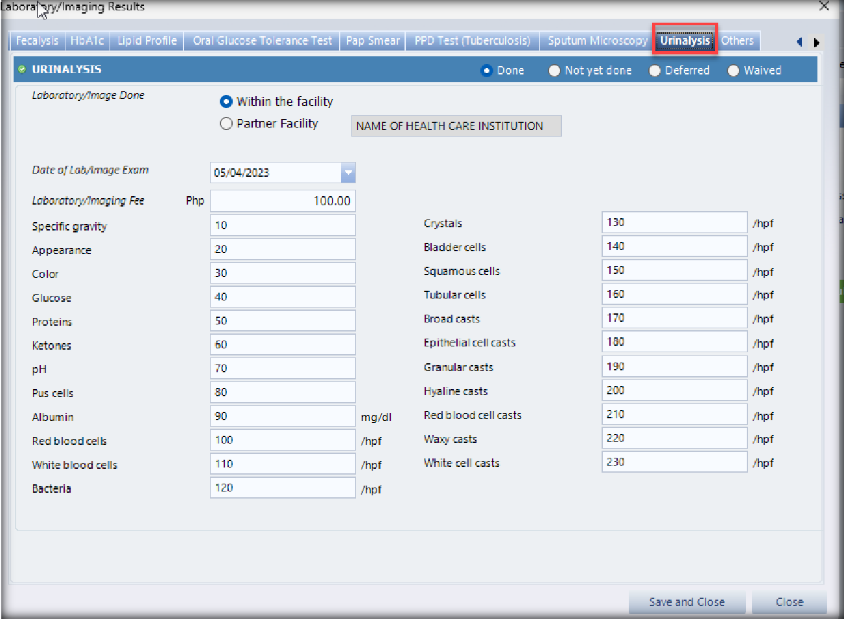
Task: Set the status to Waived
Action: point(733,71)
